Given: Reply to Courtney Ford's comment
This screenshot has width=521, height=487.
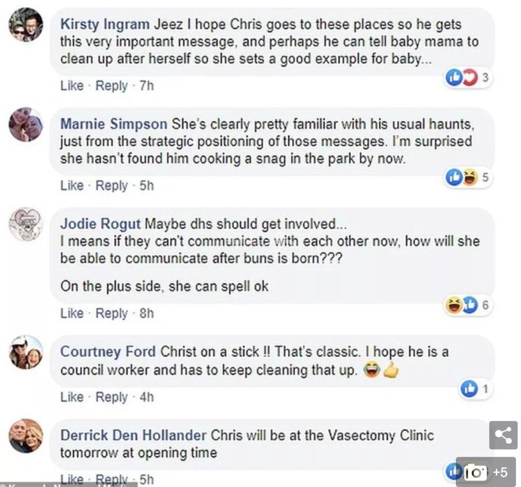Looking at the screenshot, I should [111, 397].
